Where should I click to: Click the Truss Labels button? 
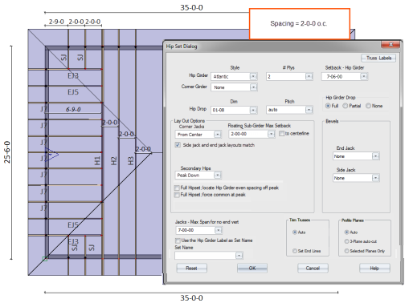pyautogui.click(x=378, y=58)
